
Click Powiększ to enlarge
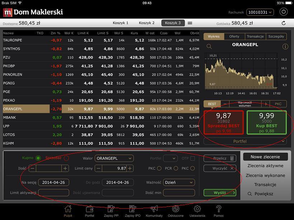coord(260,194)
